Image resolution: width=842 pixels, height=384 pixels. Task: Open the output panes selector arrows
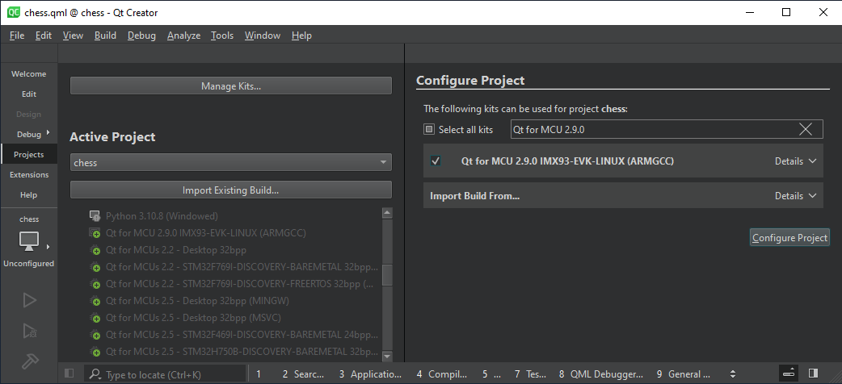733,374
